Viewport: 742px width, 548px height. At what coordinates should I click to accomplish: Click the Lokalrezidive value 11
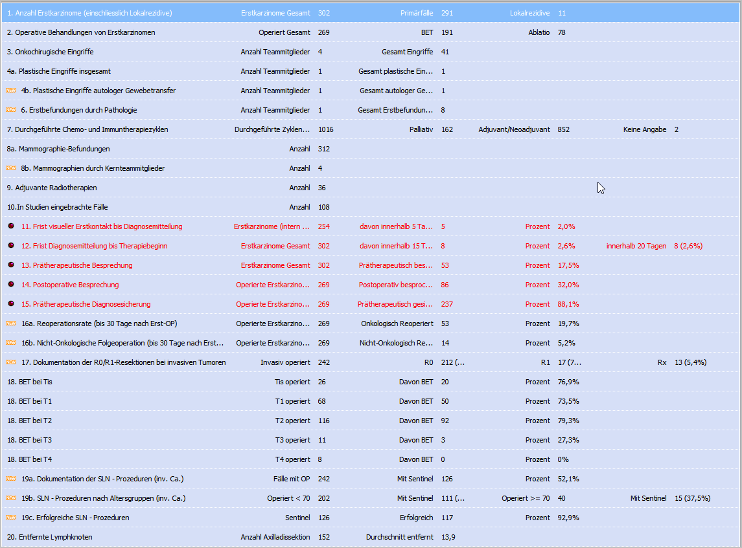(562, 13)
